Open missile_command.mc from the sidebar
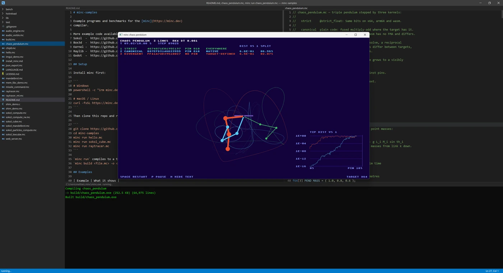Viewport: 503px width, 273px height. click(x=32, y=87)
